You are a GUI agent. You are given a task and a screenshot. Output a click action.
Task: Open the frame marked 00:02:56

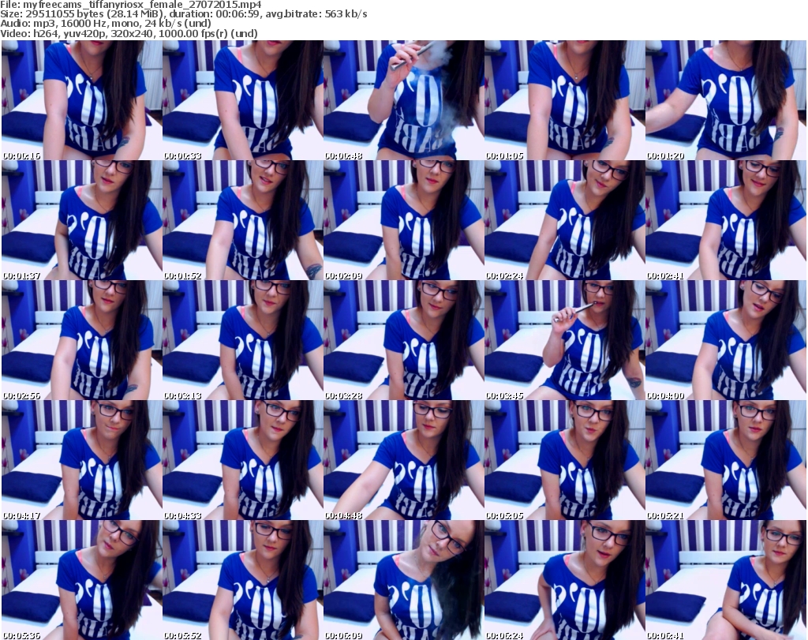coord(82,340)
